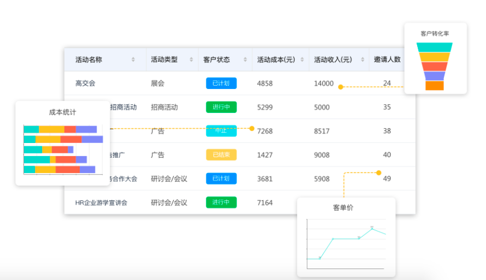The width and height of the screenshot is (486, 280).
Task: Click the 进行中 badge in 招商活动 row
Action: 221,107
